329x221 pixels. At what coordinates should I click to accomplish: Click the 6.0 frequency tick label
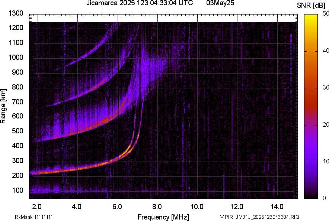pyautogui.click(x=117, y=207)
